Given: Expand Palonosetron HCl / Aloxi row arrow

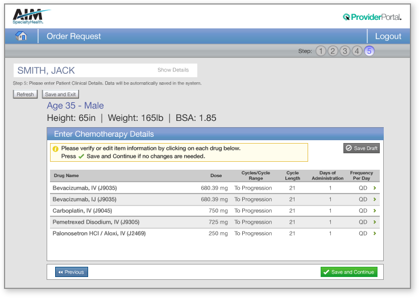Looking at the screenshot, I should point(375,233).
